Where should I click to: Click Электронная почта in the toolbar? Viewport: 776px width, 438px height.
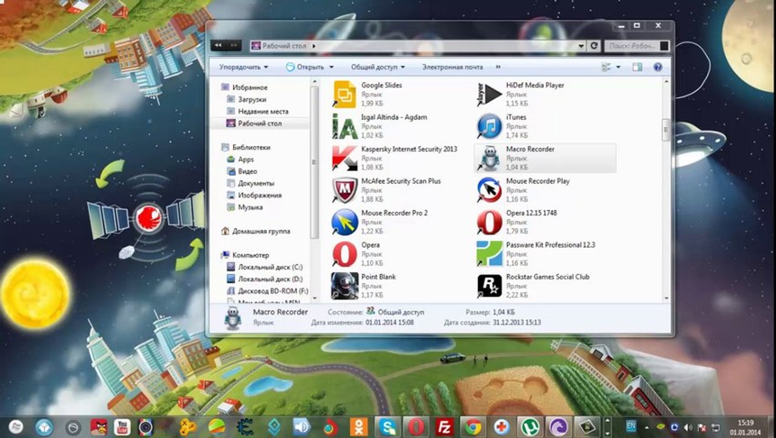453,67
